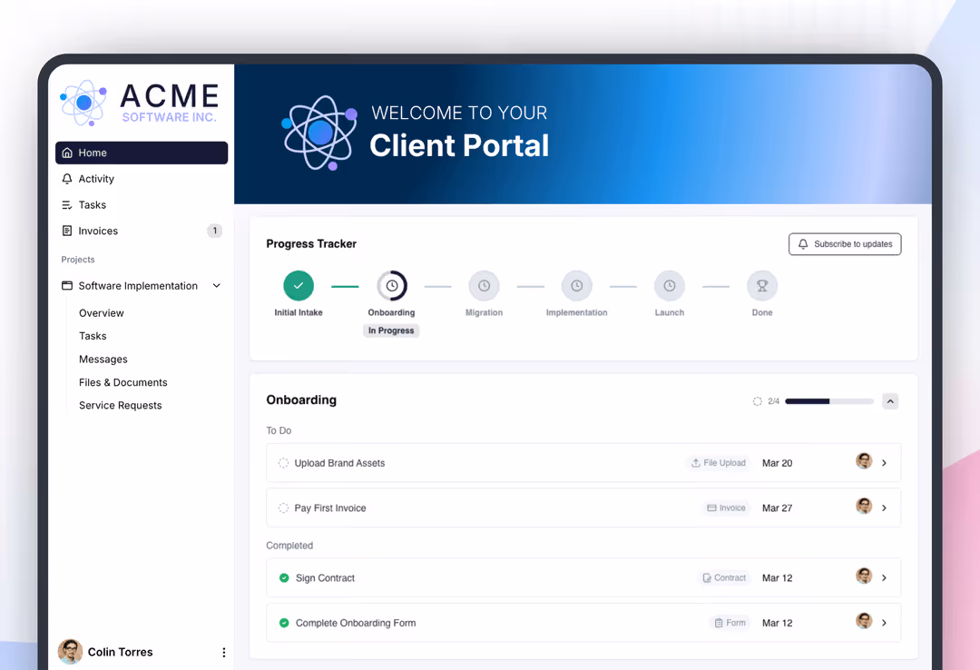980x670 pixels.
Task: Click the In Progress status badge
Action: (391, 330)
